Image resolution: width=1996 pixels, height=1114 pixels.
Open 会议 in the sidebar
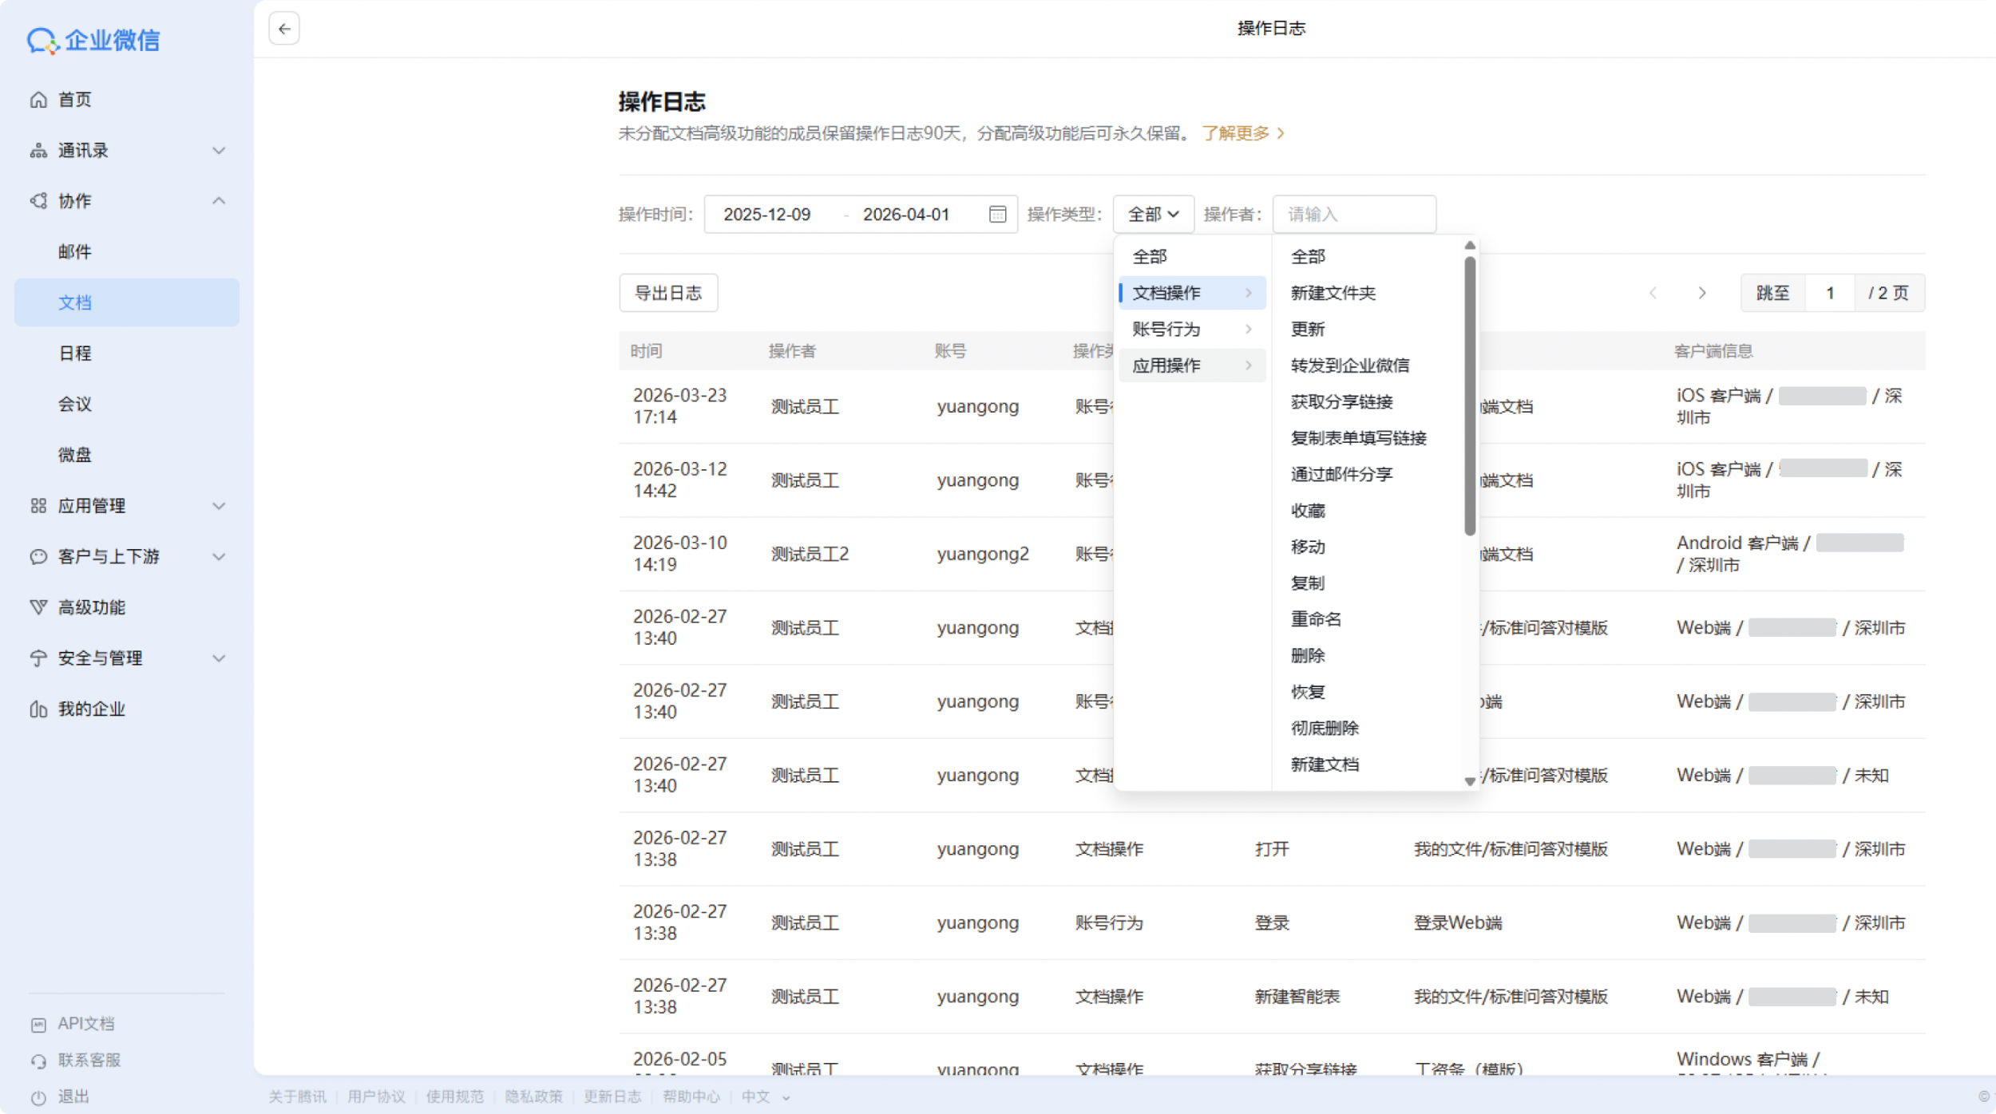(75, 405)
